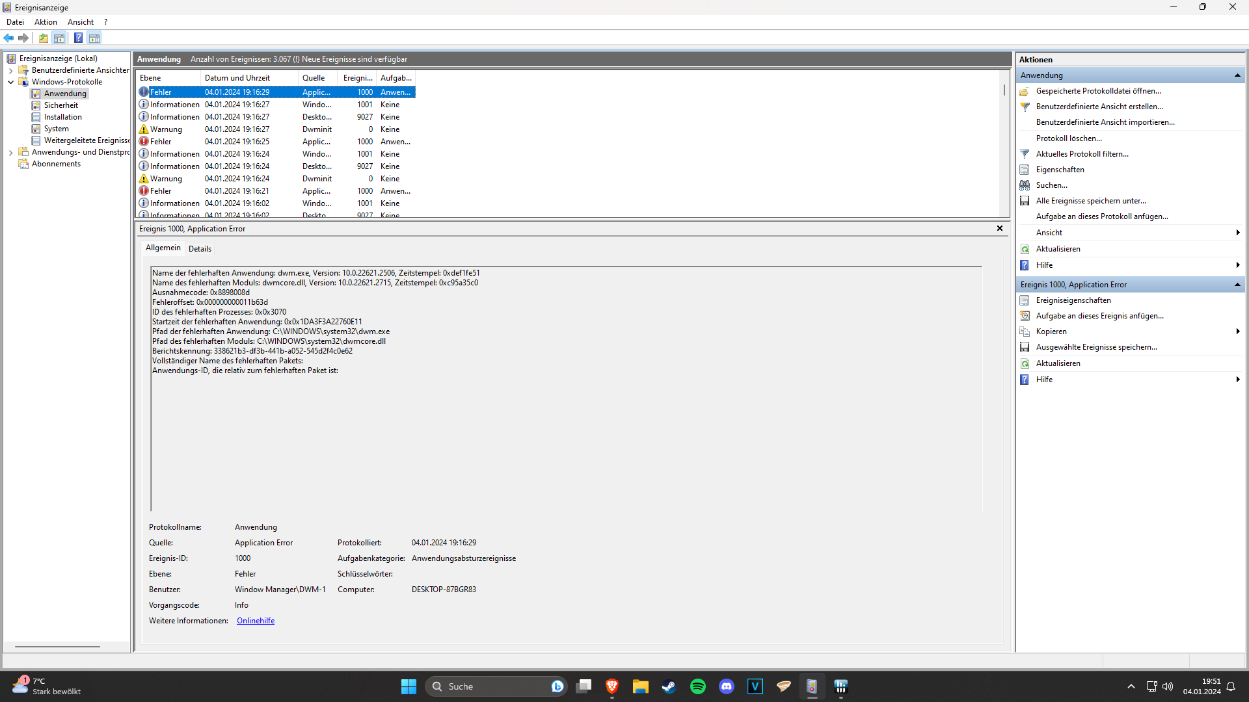Image resolution: width=1249 pixels, height=702 pixels.
Task: Close the event preview pane with X
Action: (999, 229)
